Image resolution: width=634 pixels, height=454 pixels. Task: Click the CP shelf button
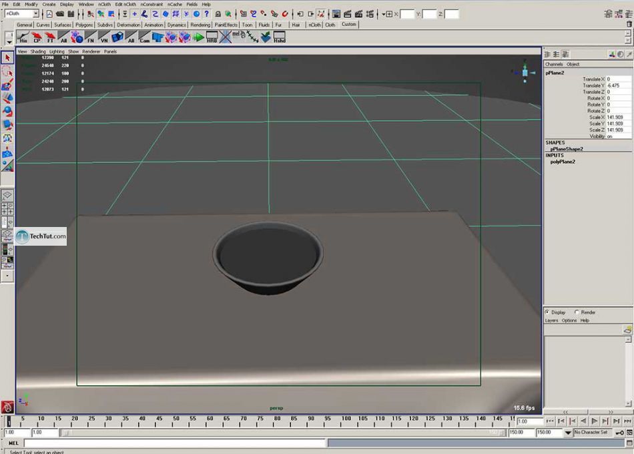coord(37,37)
